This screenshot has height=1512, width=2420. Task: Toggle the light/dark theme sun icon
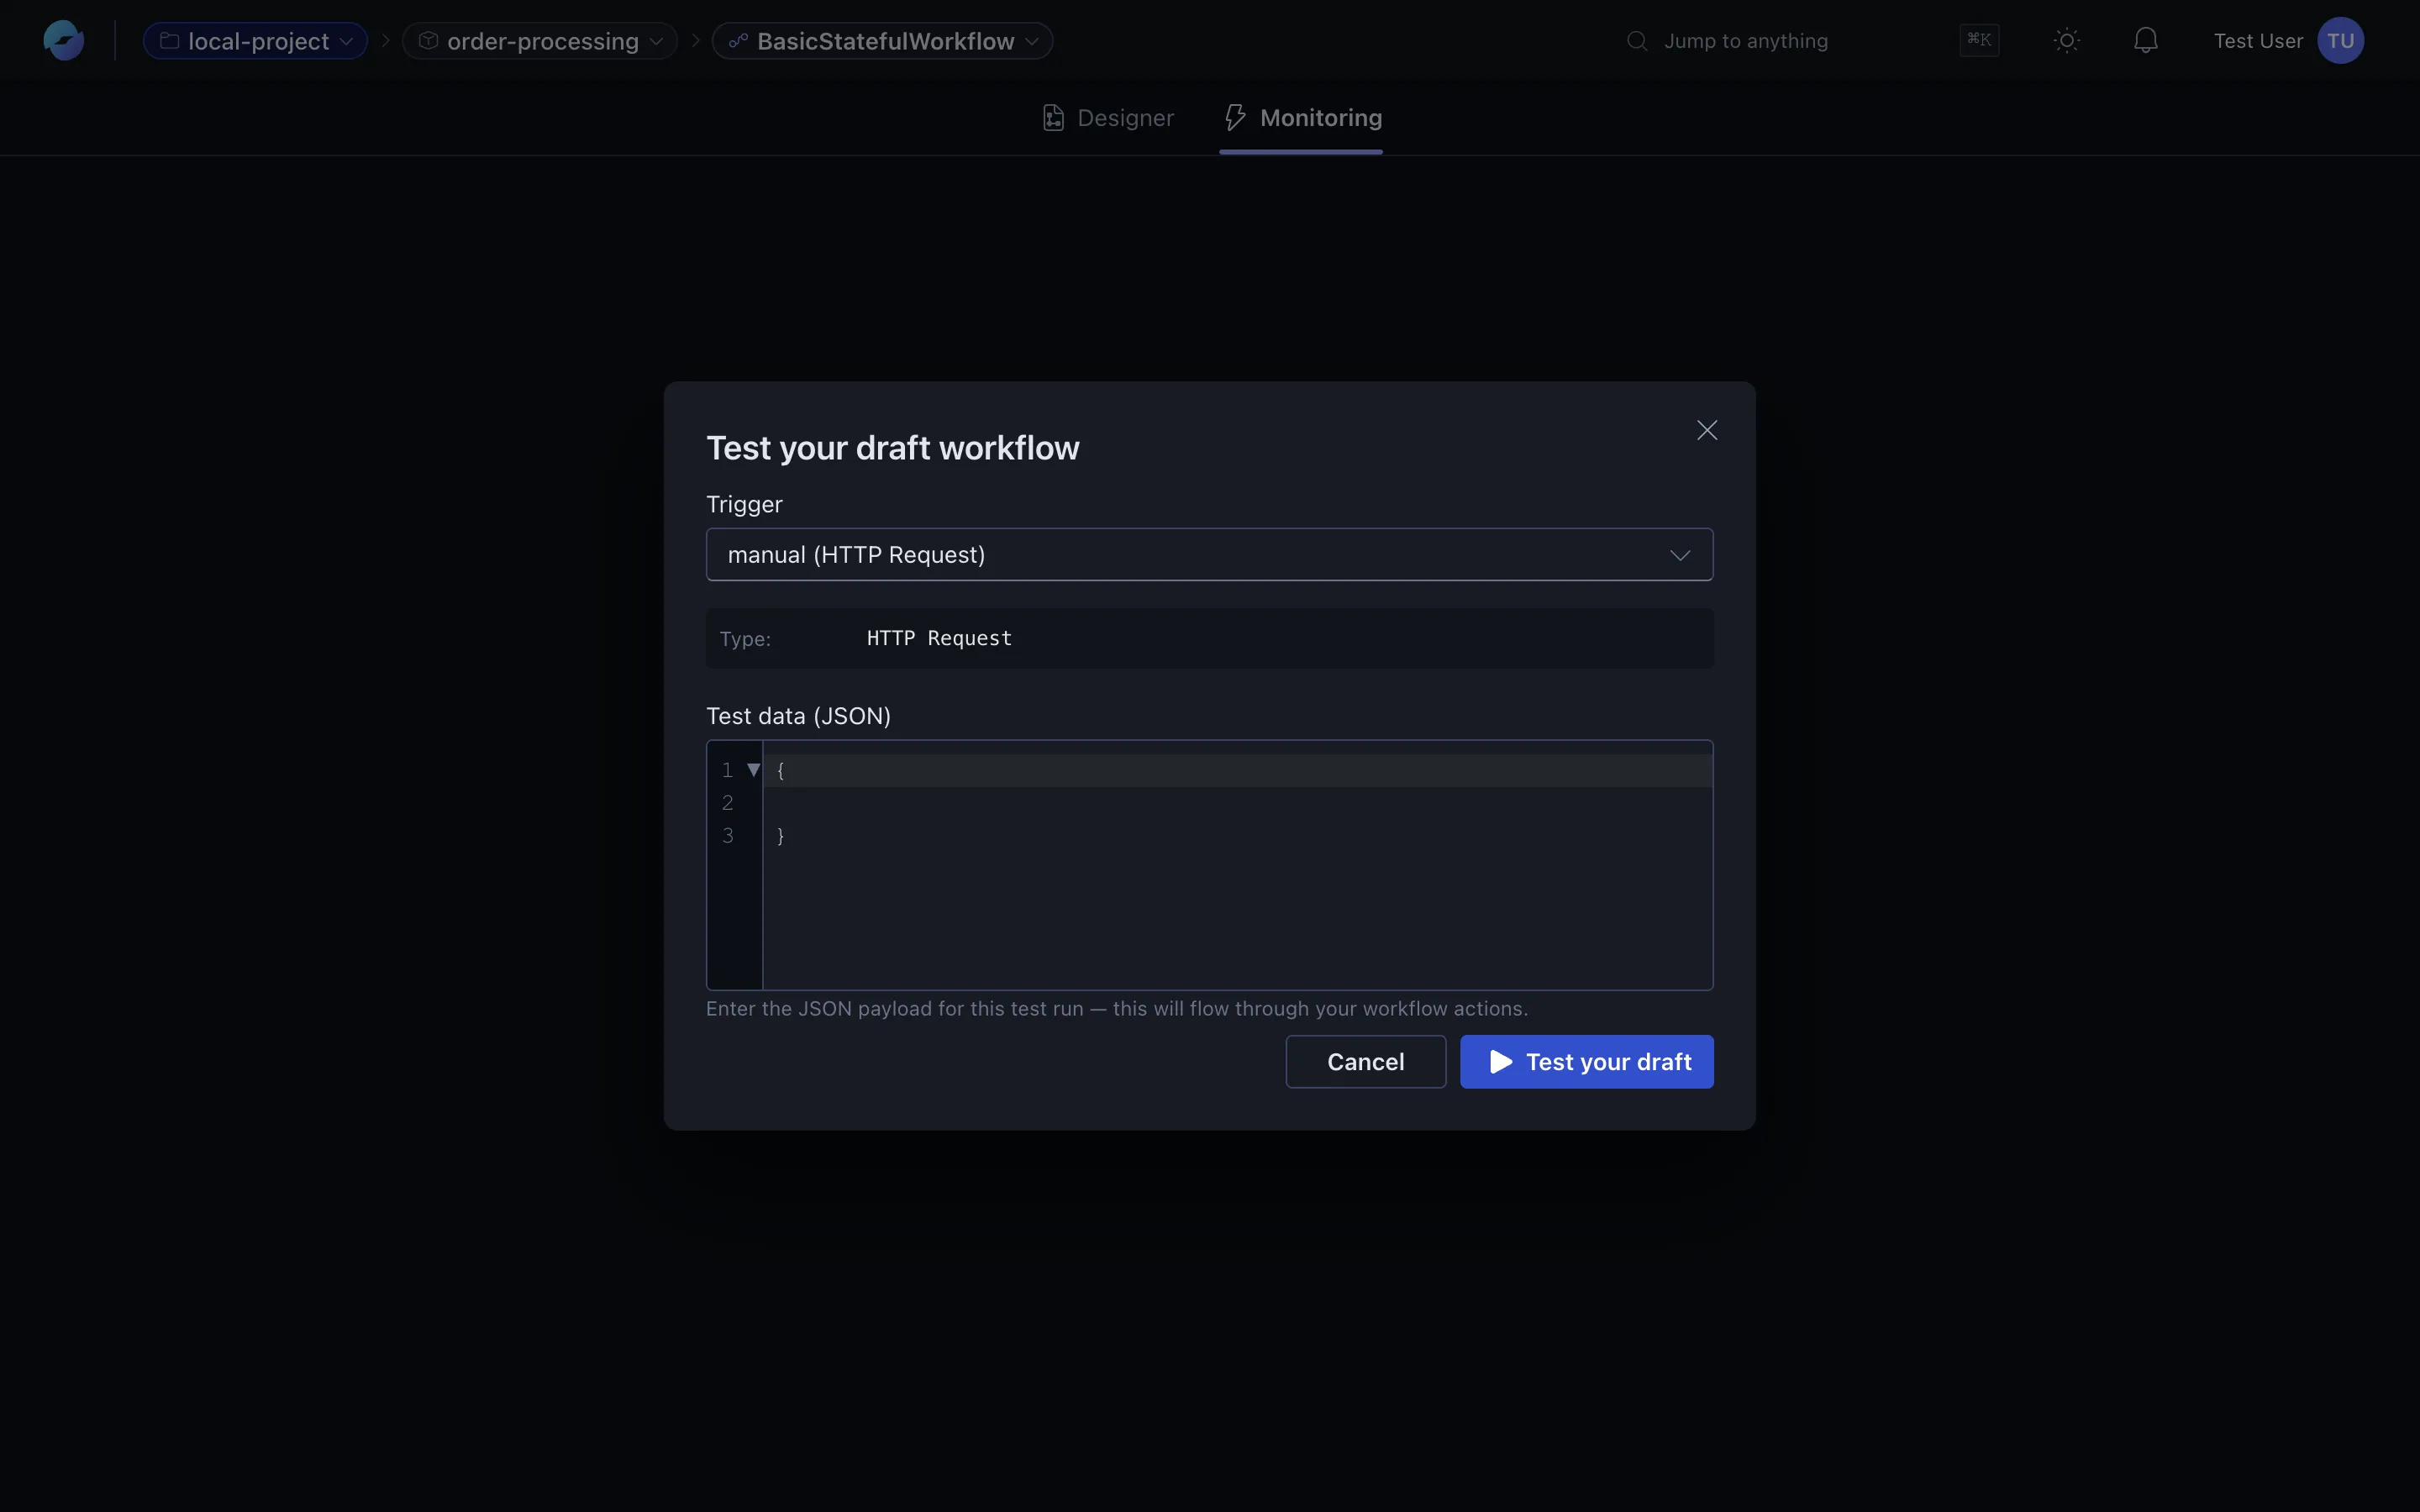pyautogui.click(x=2067, y=41)
